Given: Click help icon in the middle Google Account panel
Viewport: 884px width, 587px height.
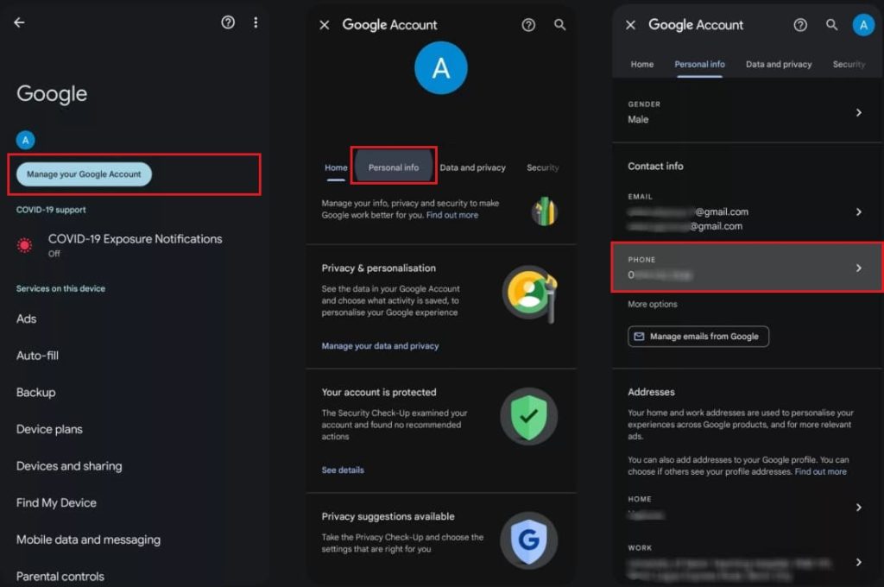Looking at the screenshot, I should click(528, 25).
